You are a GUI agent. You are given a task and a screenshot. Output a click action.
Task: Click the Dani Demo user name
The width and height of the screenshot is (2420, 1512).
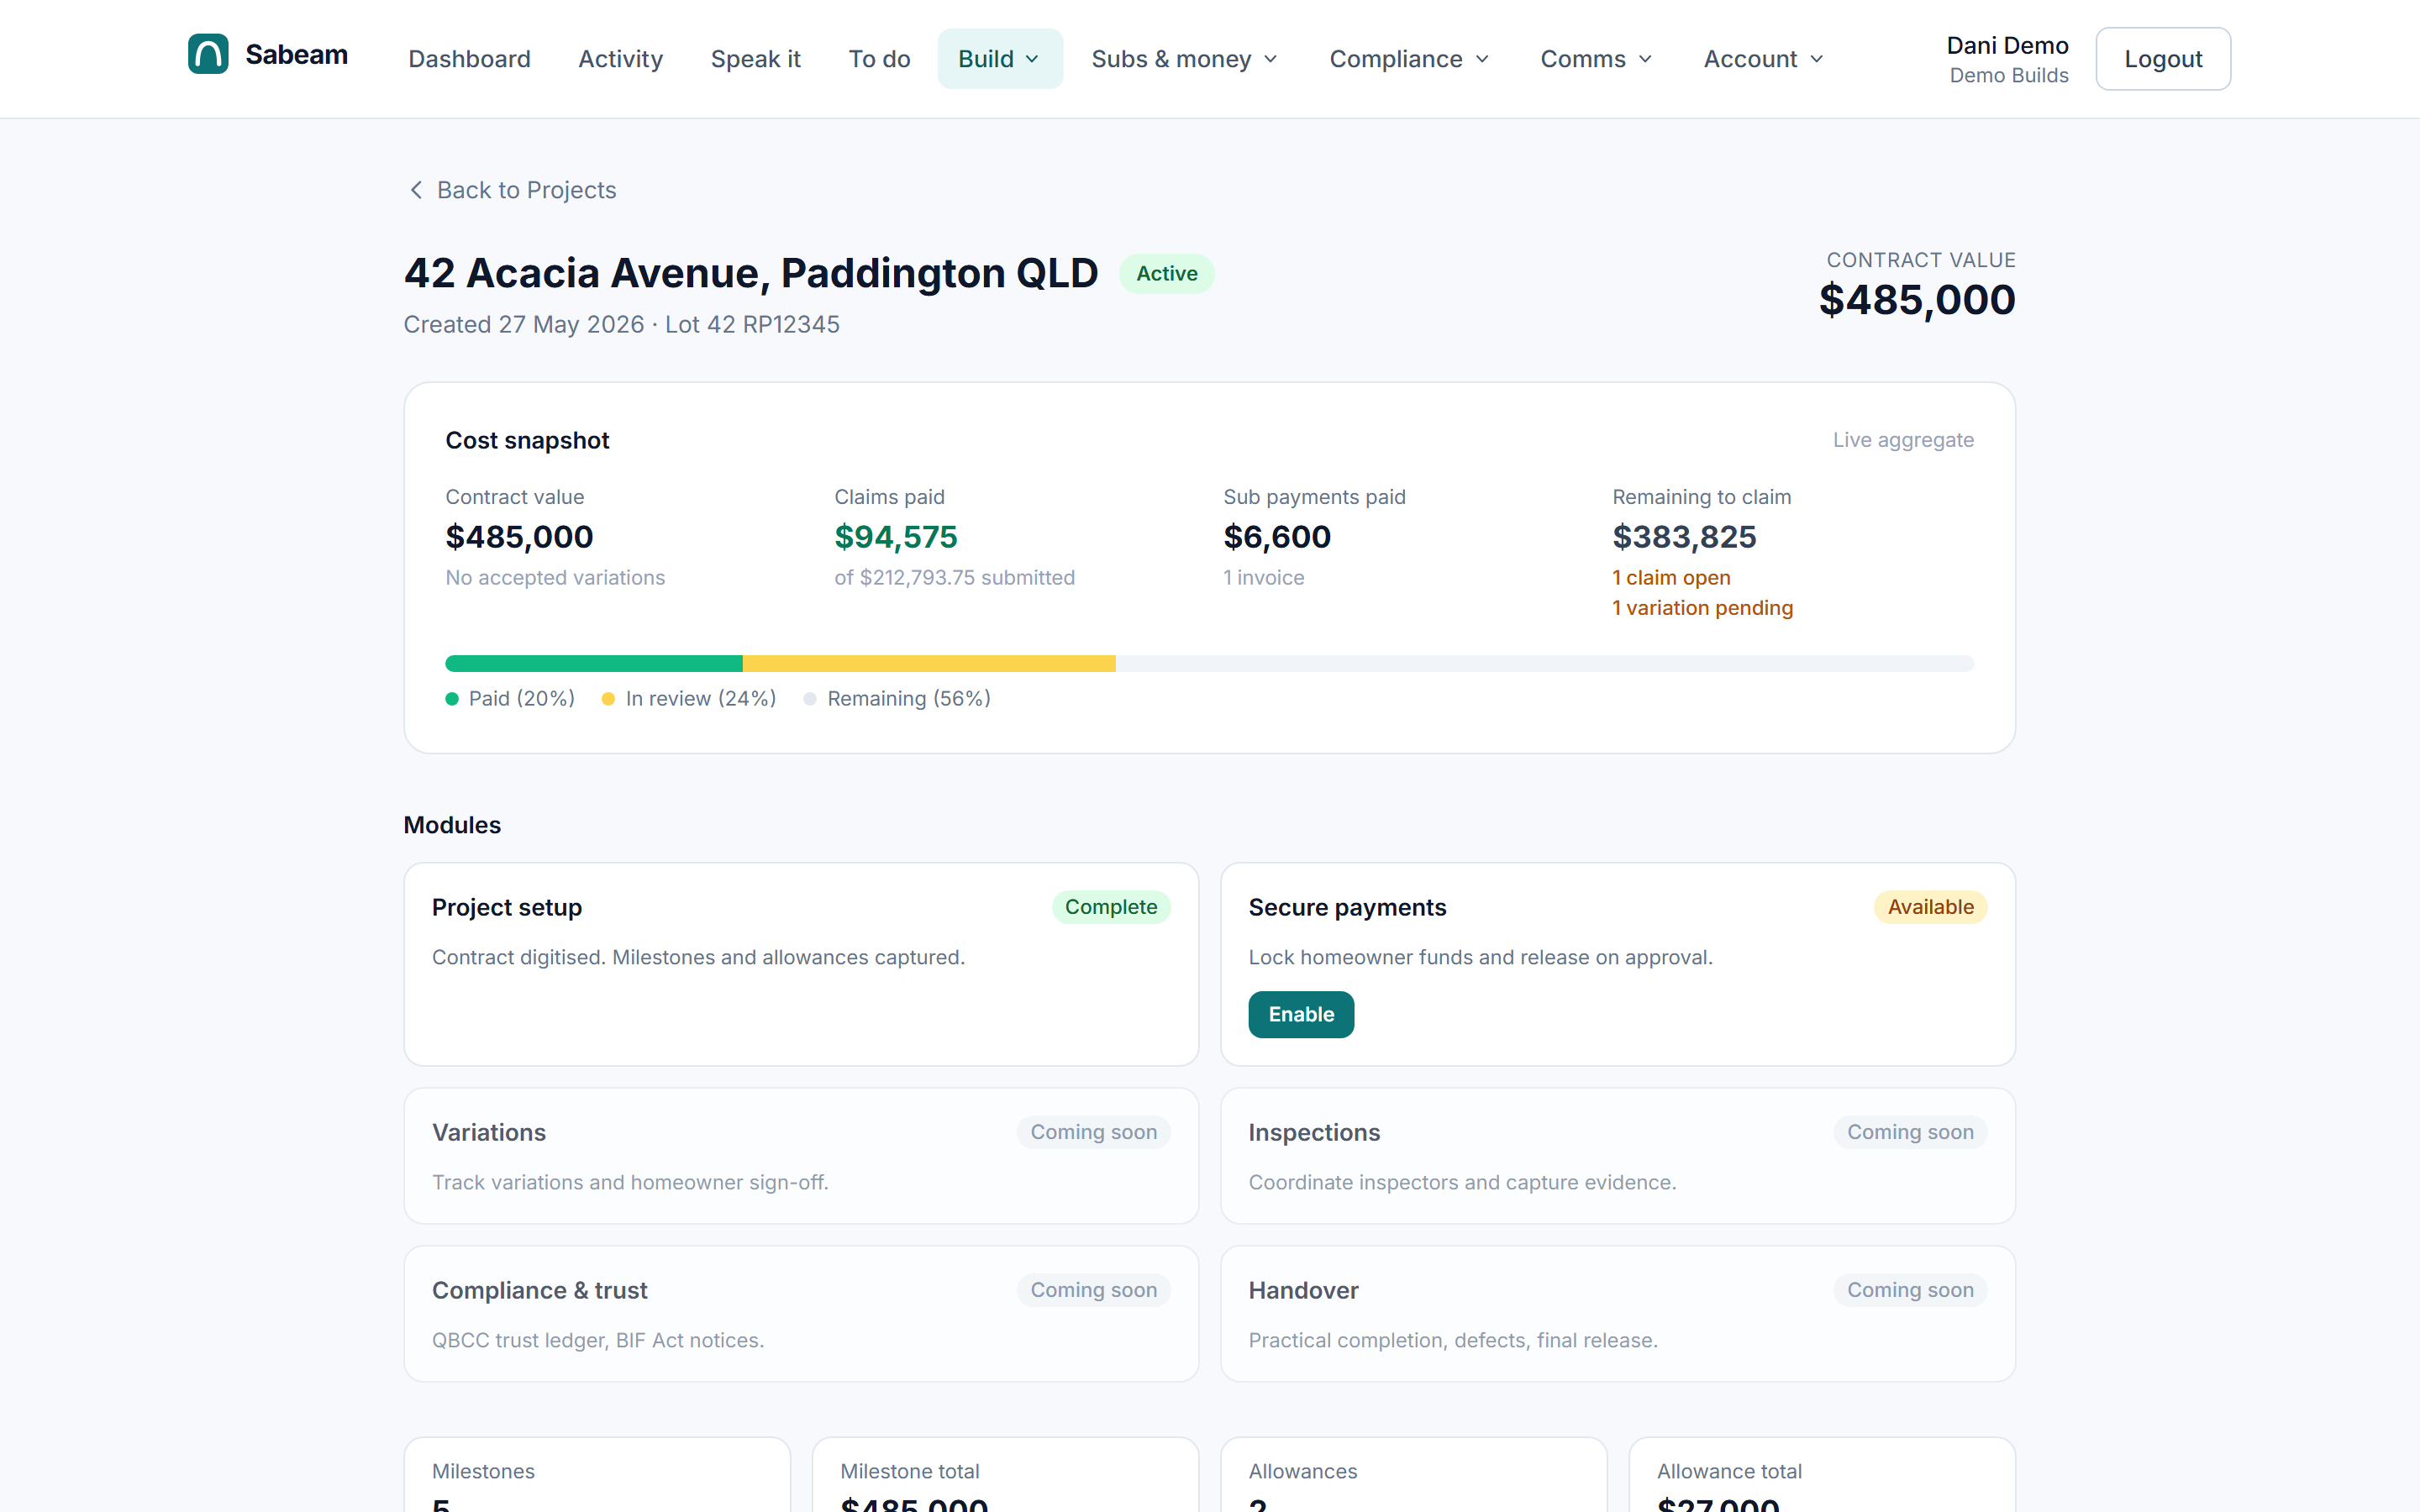pos(2007,45)
